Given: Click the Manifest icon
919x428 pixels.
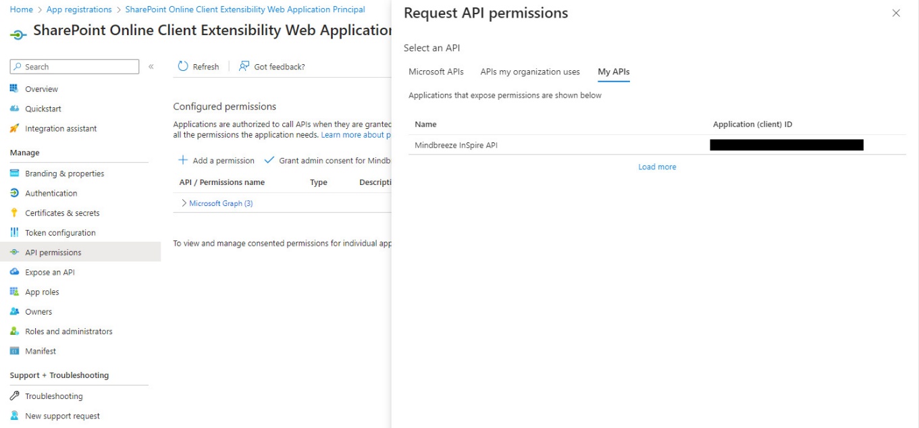Looking at the screenshot, I should tap(14, 351).
